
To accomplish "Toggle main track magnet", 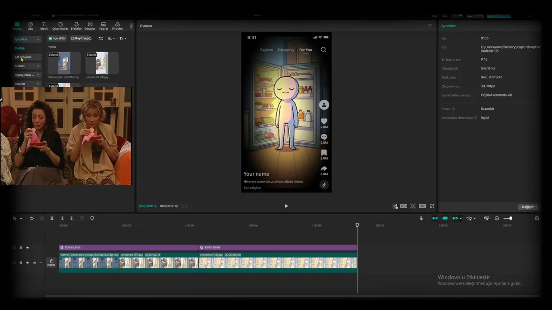I will tap(435, 218).
